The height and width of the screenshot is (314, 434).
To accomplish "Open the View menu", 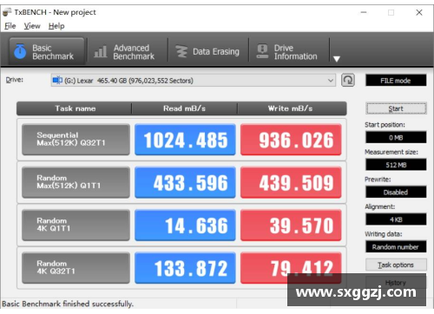I will tap(32, 26).
